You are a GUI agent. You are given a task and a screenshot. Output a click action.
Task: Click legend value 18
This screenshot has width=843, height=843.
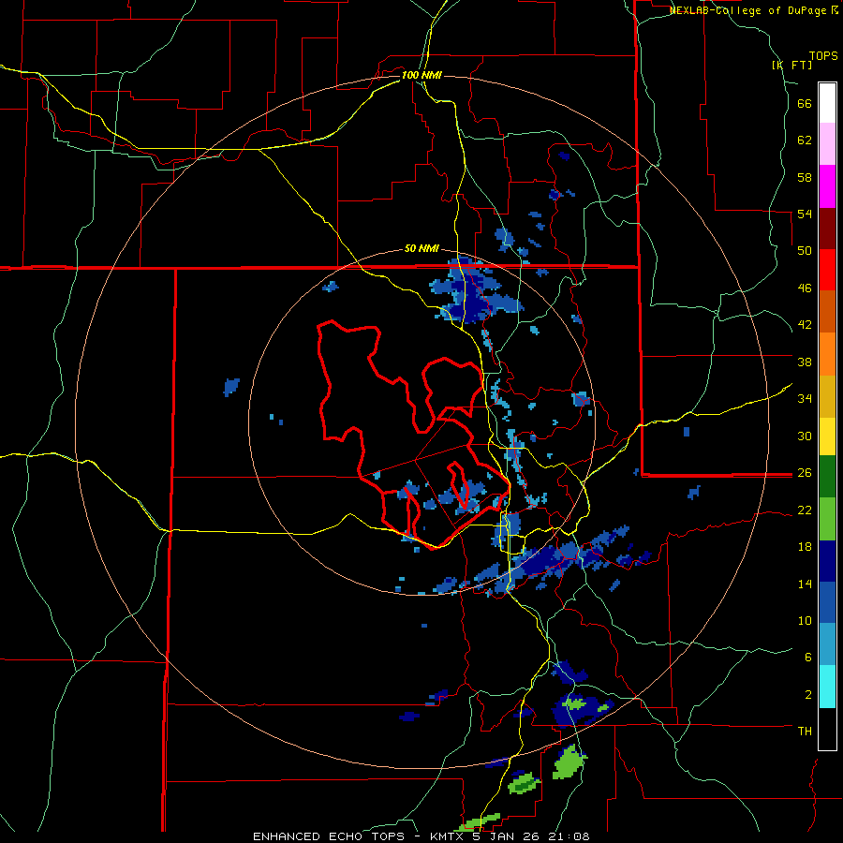click(x=805, y=547)
